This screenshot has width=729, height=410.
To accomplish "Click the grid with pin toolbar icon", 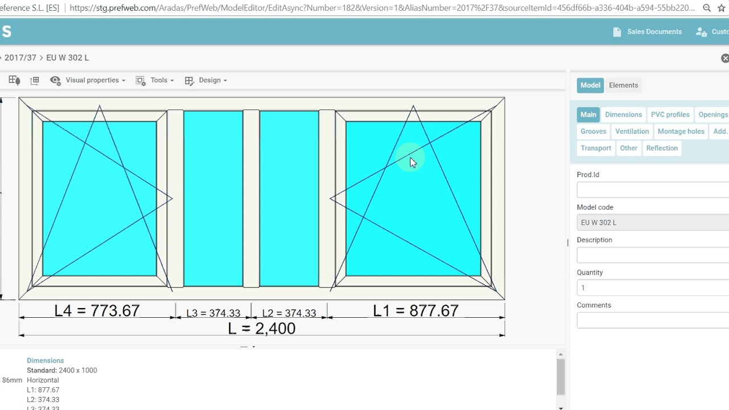I will (x=14, y=80).
